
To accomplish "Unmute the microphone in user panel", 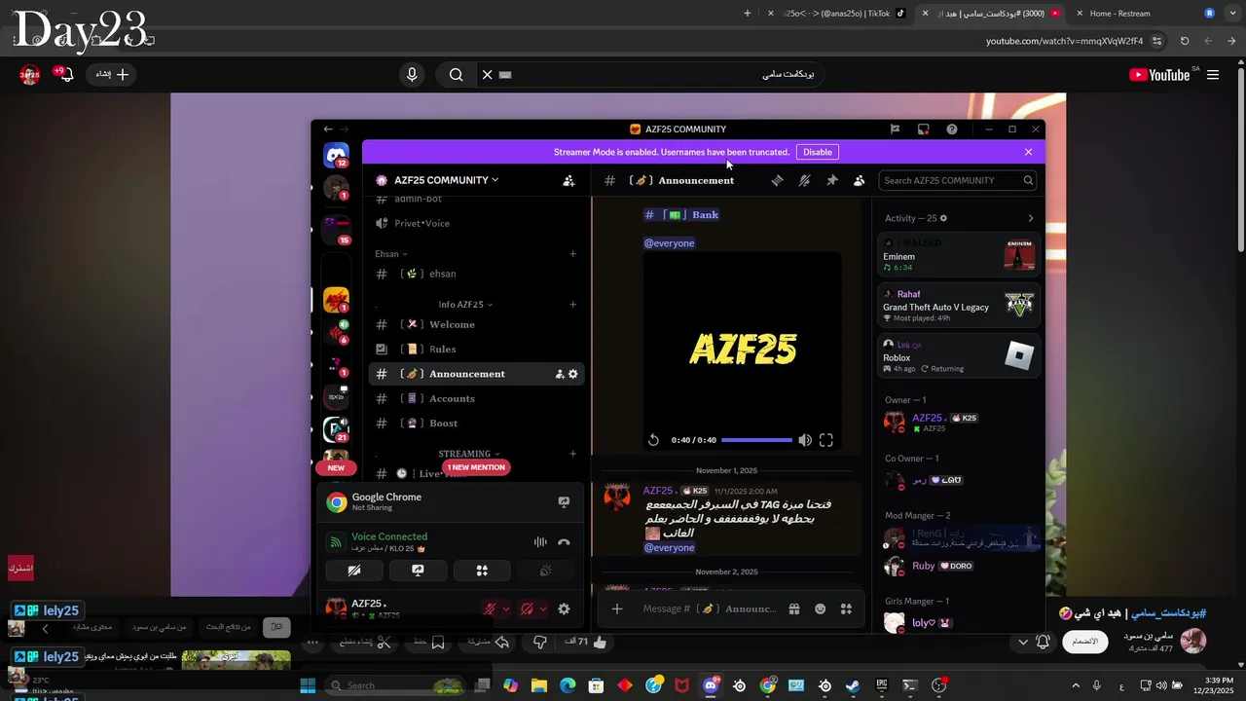I will pyautogui.click(x=490, y=609).
